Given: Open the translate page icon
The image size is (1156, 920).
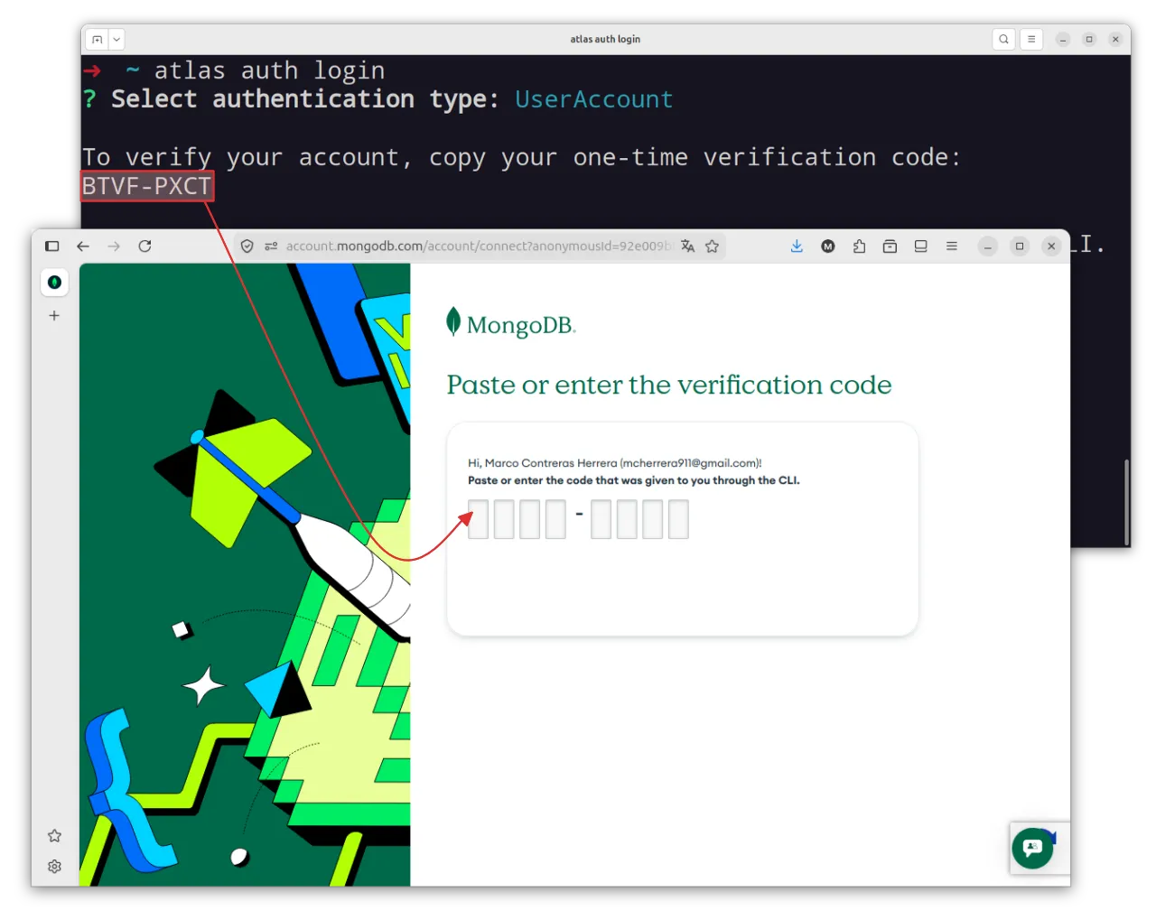Looking at the screenshot, I should click(688, 246).
